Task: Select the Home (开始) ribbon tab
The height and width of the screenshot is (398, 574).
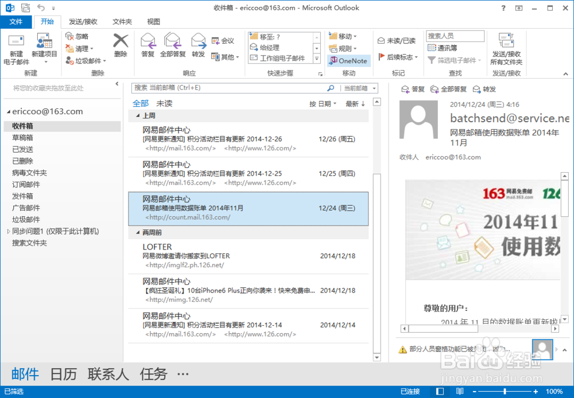Action: coord(47,22)
